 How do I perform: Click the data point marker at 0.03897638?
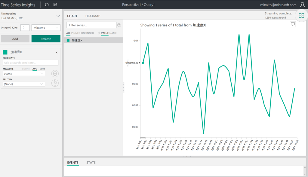[x=143, y=63]
